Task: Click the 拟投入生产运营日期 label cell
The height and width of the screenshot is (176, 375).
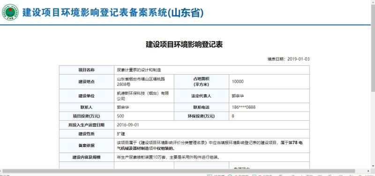Action: (x=87, y=125)
